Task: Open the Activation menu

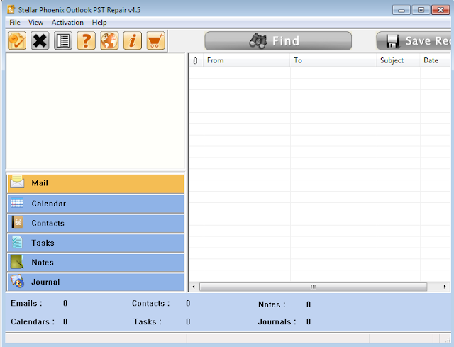Action: [67, 23]
